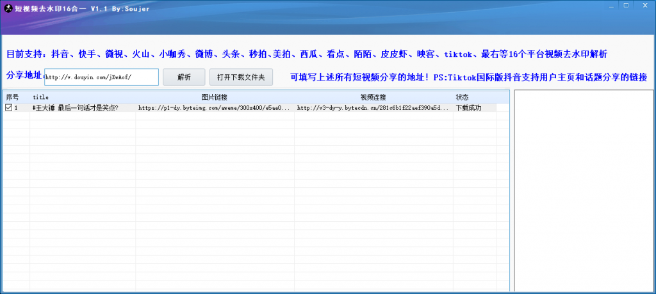Click the 视频连接 column header
The height and width of the screenshot is (294, 656).
tap(373, 97)
